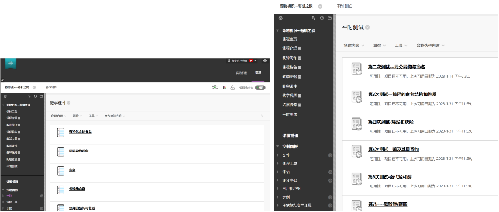Image resolution: width=499 pixels, height=212 pixels.
Task: Click the padlock course availability icon
Action: 233,88
